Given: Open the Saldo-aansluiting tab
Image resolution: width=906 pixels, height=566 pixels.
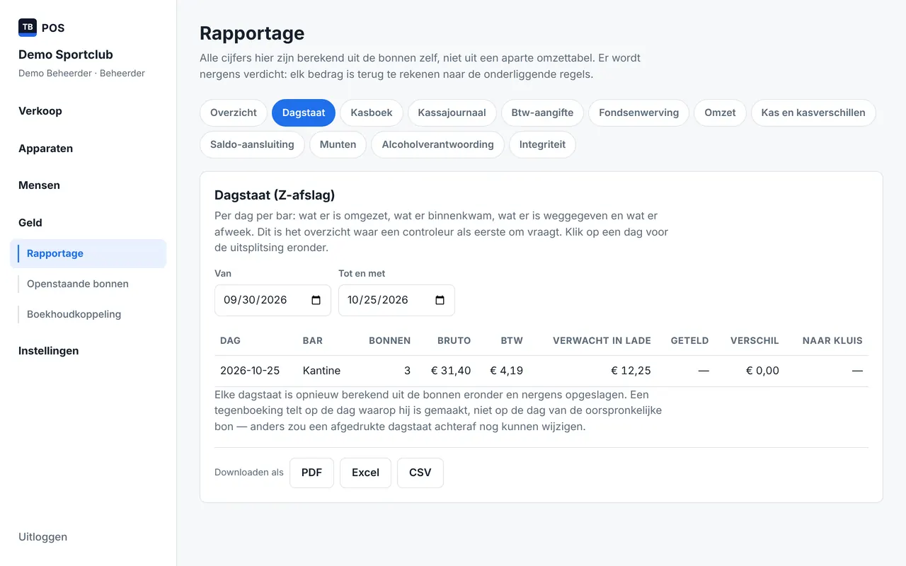Looking at the screenshot, I should tap(252, 144).
